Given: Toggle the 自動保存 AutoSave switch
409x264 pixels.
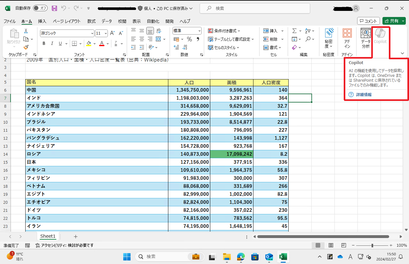Looking at the screenshot, I should 40,8.
